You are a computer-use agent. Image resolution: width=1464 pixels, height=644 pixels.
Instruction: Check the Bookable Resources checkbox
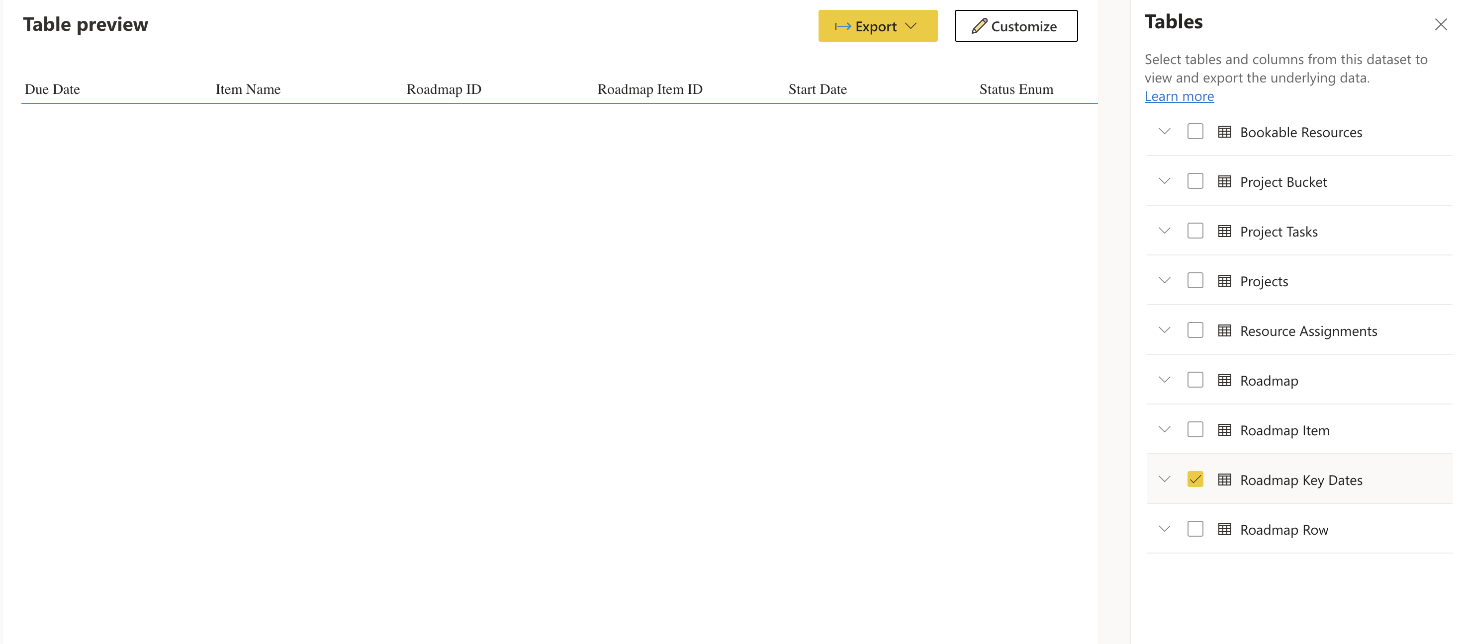pos(1195,132)
